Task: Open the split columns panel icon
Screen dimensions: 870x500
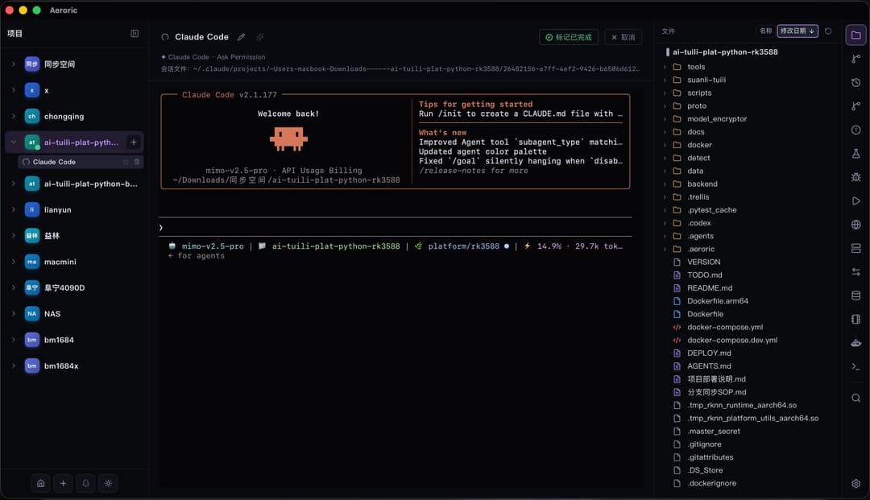Action: click(855, 320)
